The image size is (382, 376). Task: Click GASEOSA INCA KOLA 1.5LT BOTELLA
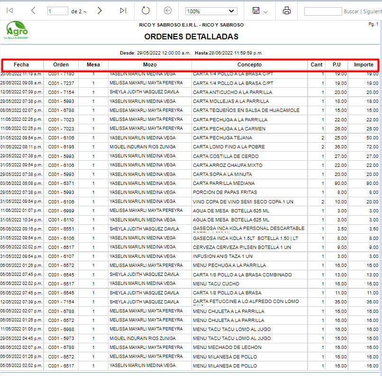coord(246,238)
